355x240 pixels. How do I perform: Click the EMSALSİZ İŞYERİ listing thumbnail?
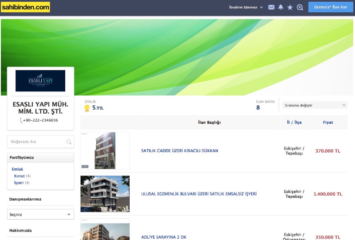(105, 194)
